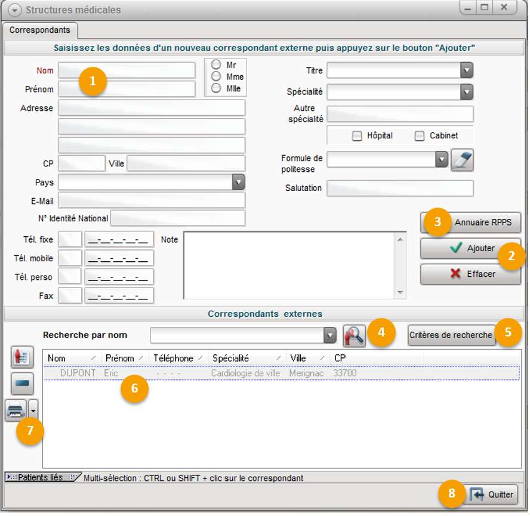530x516 pixels.
Task: Select the Mme radio button
Action: [x=216, y=76]
